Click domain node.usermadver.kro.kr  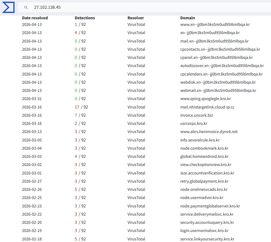pyautogui.click(x=202, y=198)
